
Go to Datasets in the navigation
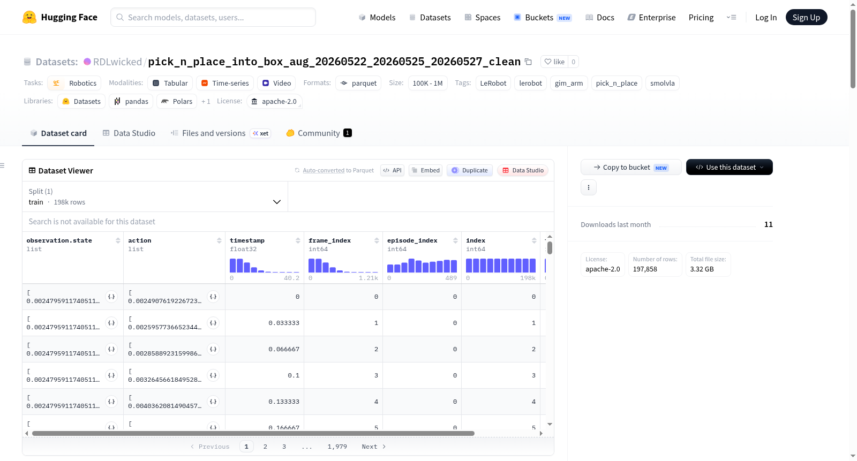coord(430,17)
